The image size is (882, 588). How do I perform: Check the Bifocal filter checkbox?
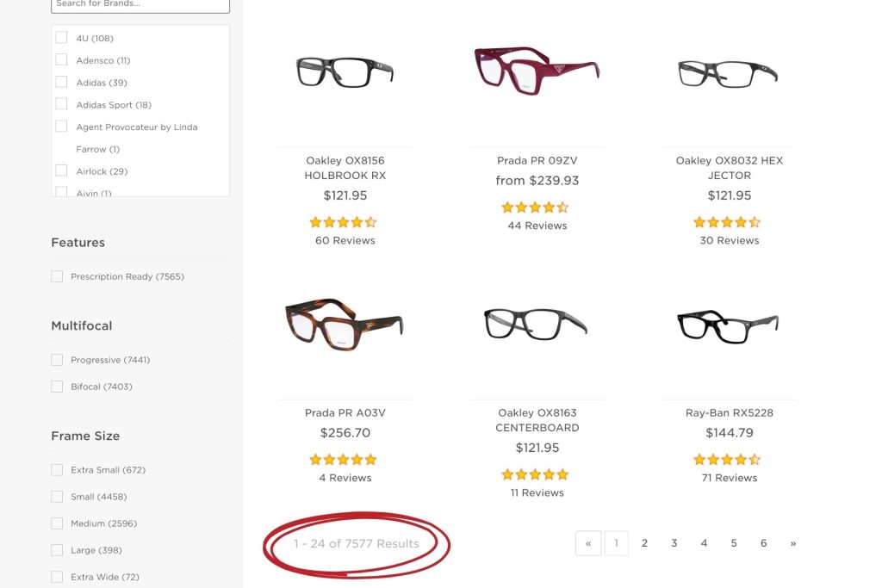click(x=57, y=387)
